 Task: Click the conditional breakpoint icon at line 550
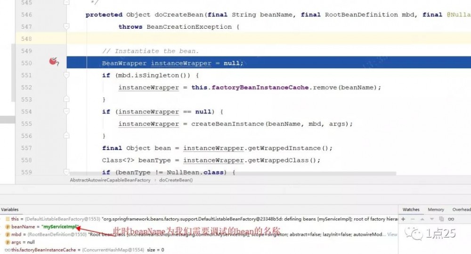(x=54, y=62)
